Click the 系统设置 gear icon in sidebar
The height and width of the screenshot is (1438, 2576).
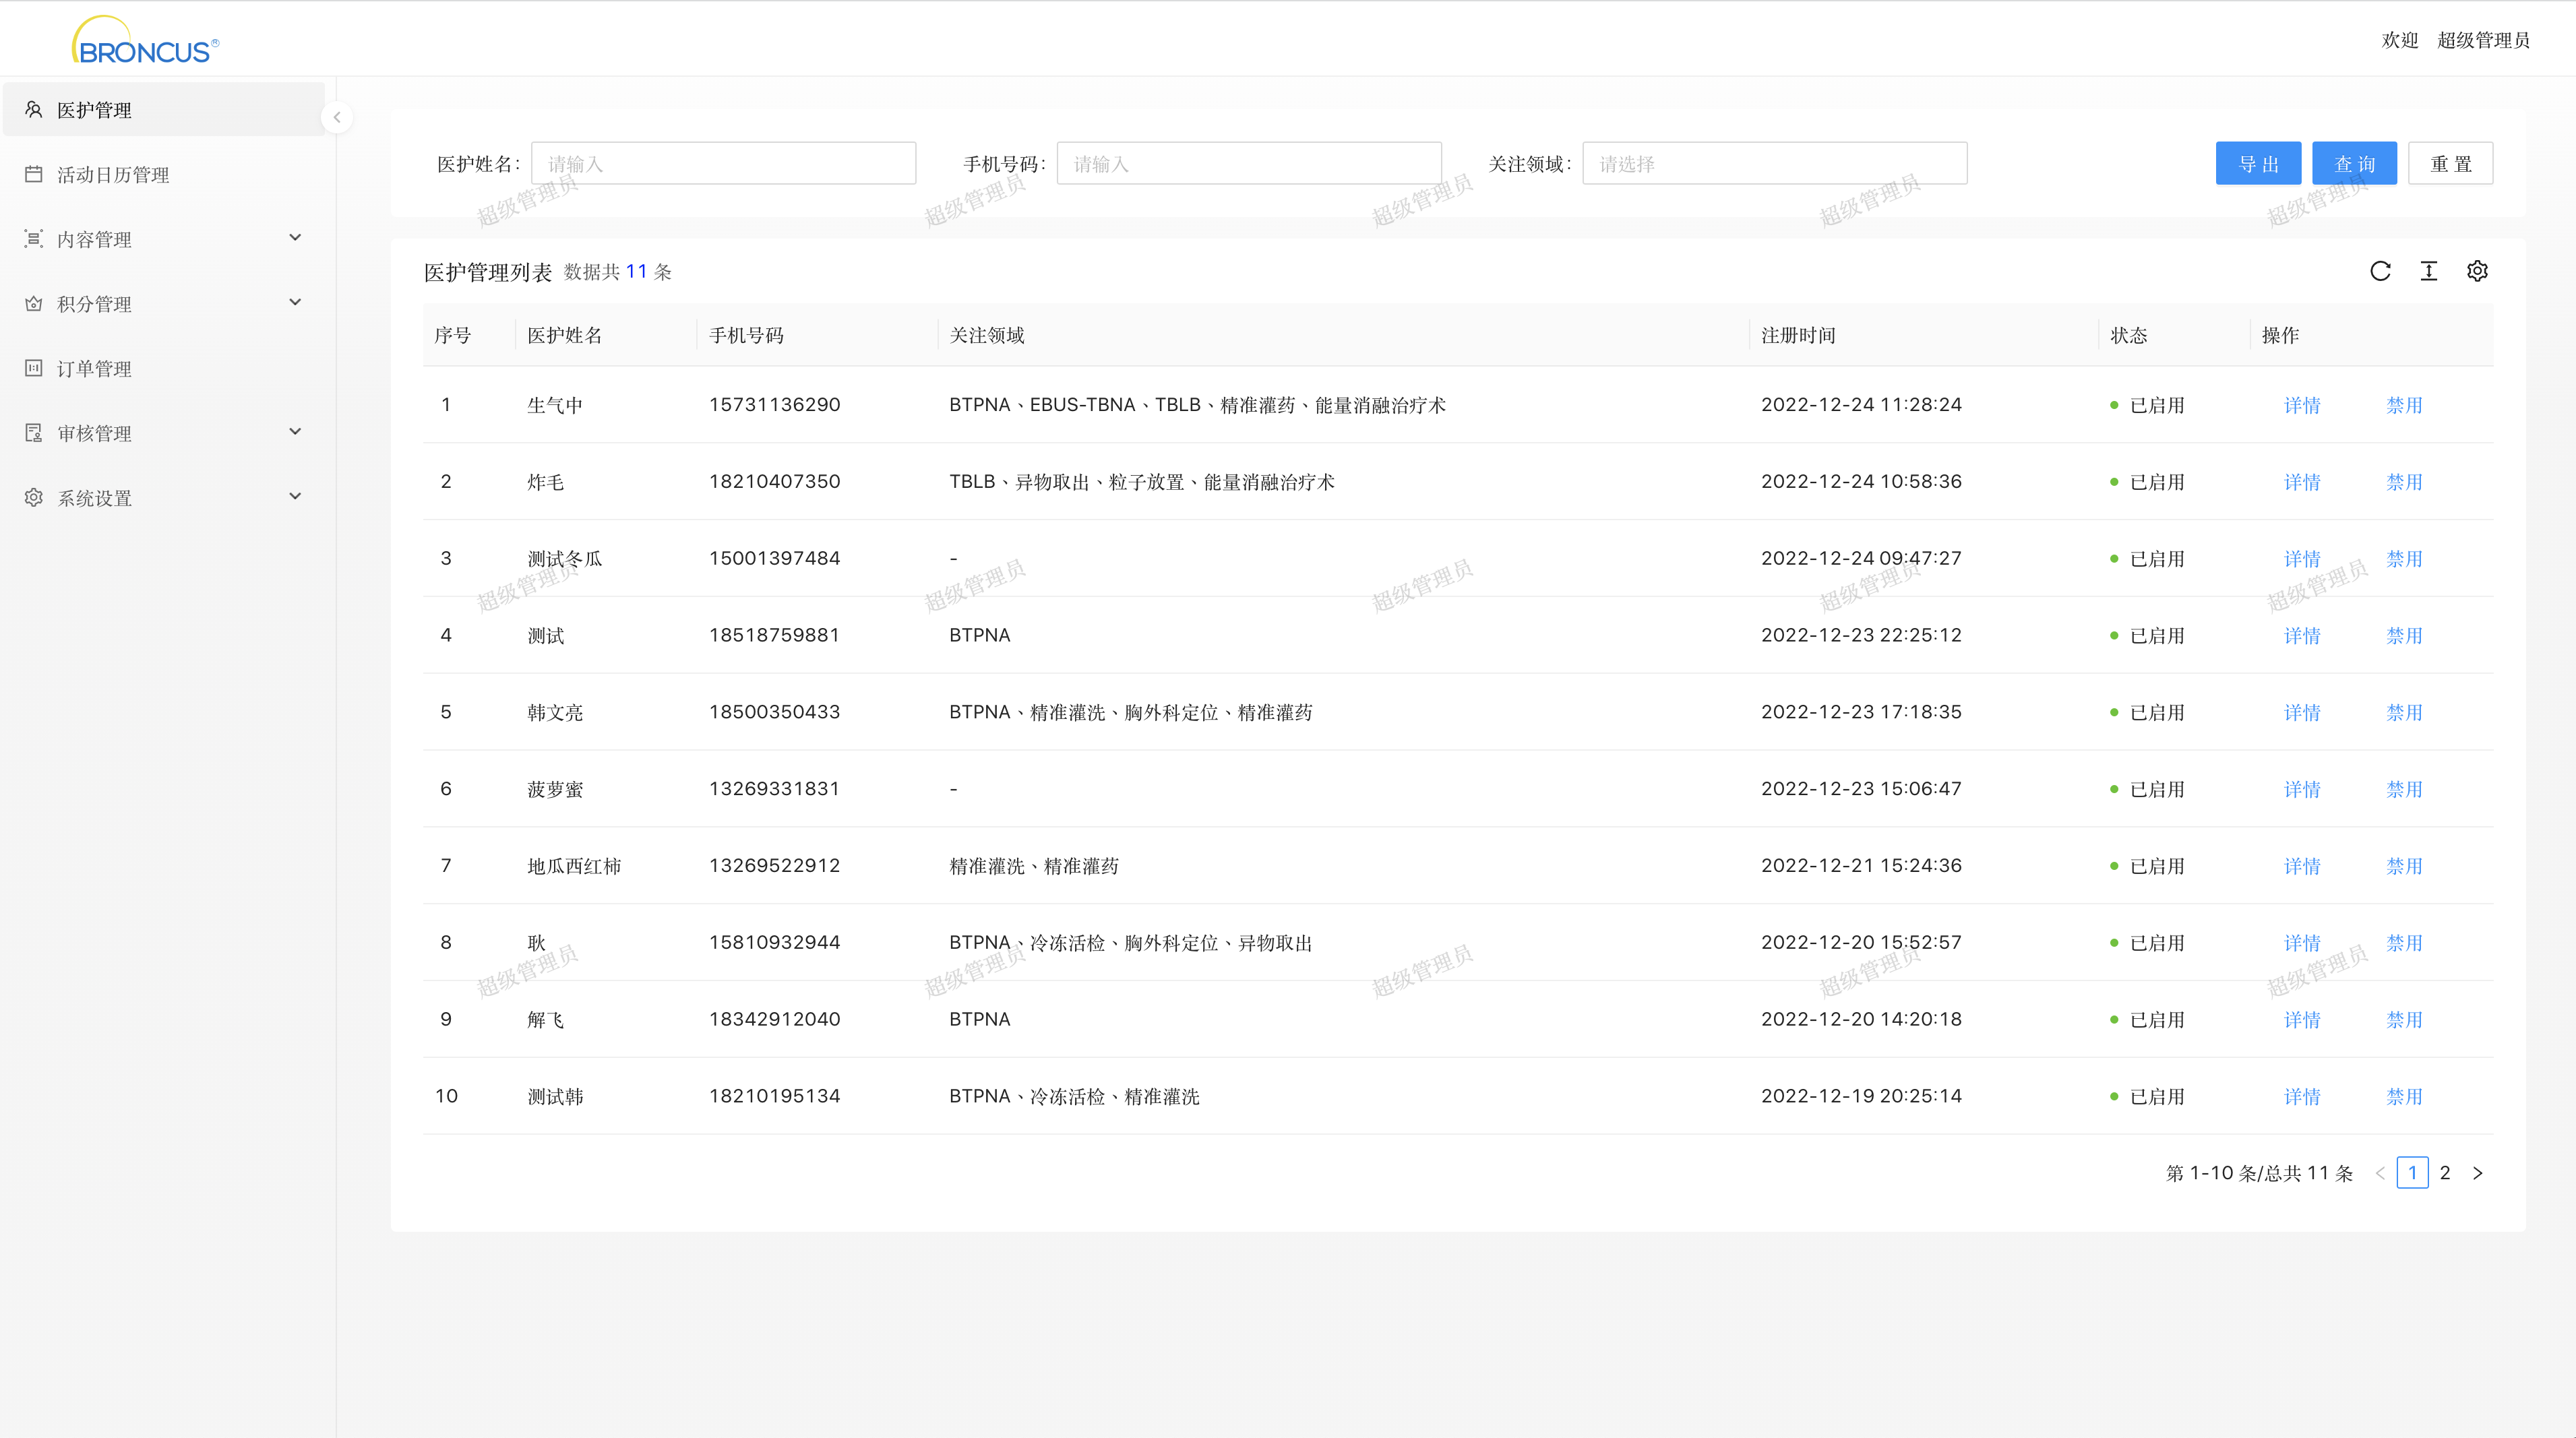coord(34,497)
